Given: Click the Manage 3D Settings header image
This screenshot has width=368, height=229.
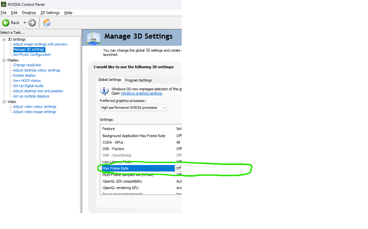Looking at the screenshot, I should click(94, 38).
